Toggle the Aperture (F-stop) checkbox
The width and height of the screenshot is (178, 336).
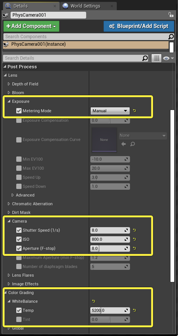[19, 248]
